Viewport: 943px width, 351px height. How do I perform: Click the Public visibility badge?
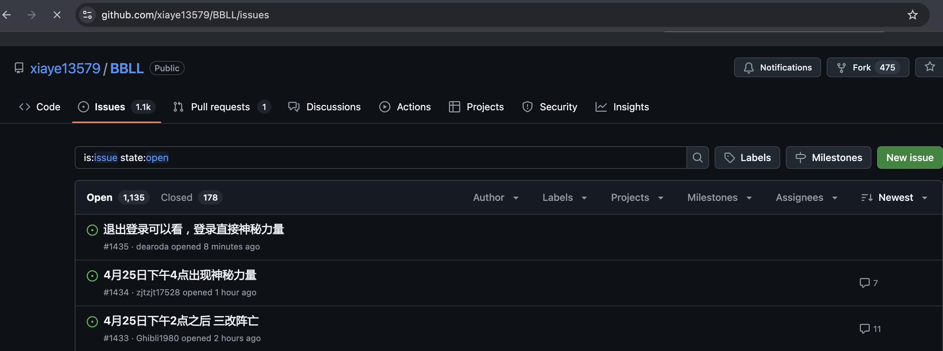pos(167,68)
